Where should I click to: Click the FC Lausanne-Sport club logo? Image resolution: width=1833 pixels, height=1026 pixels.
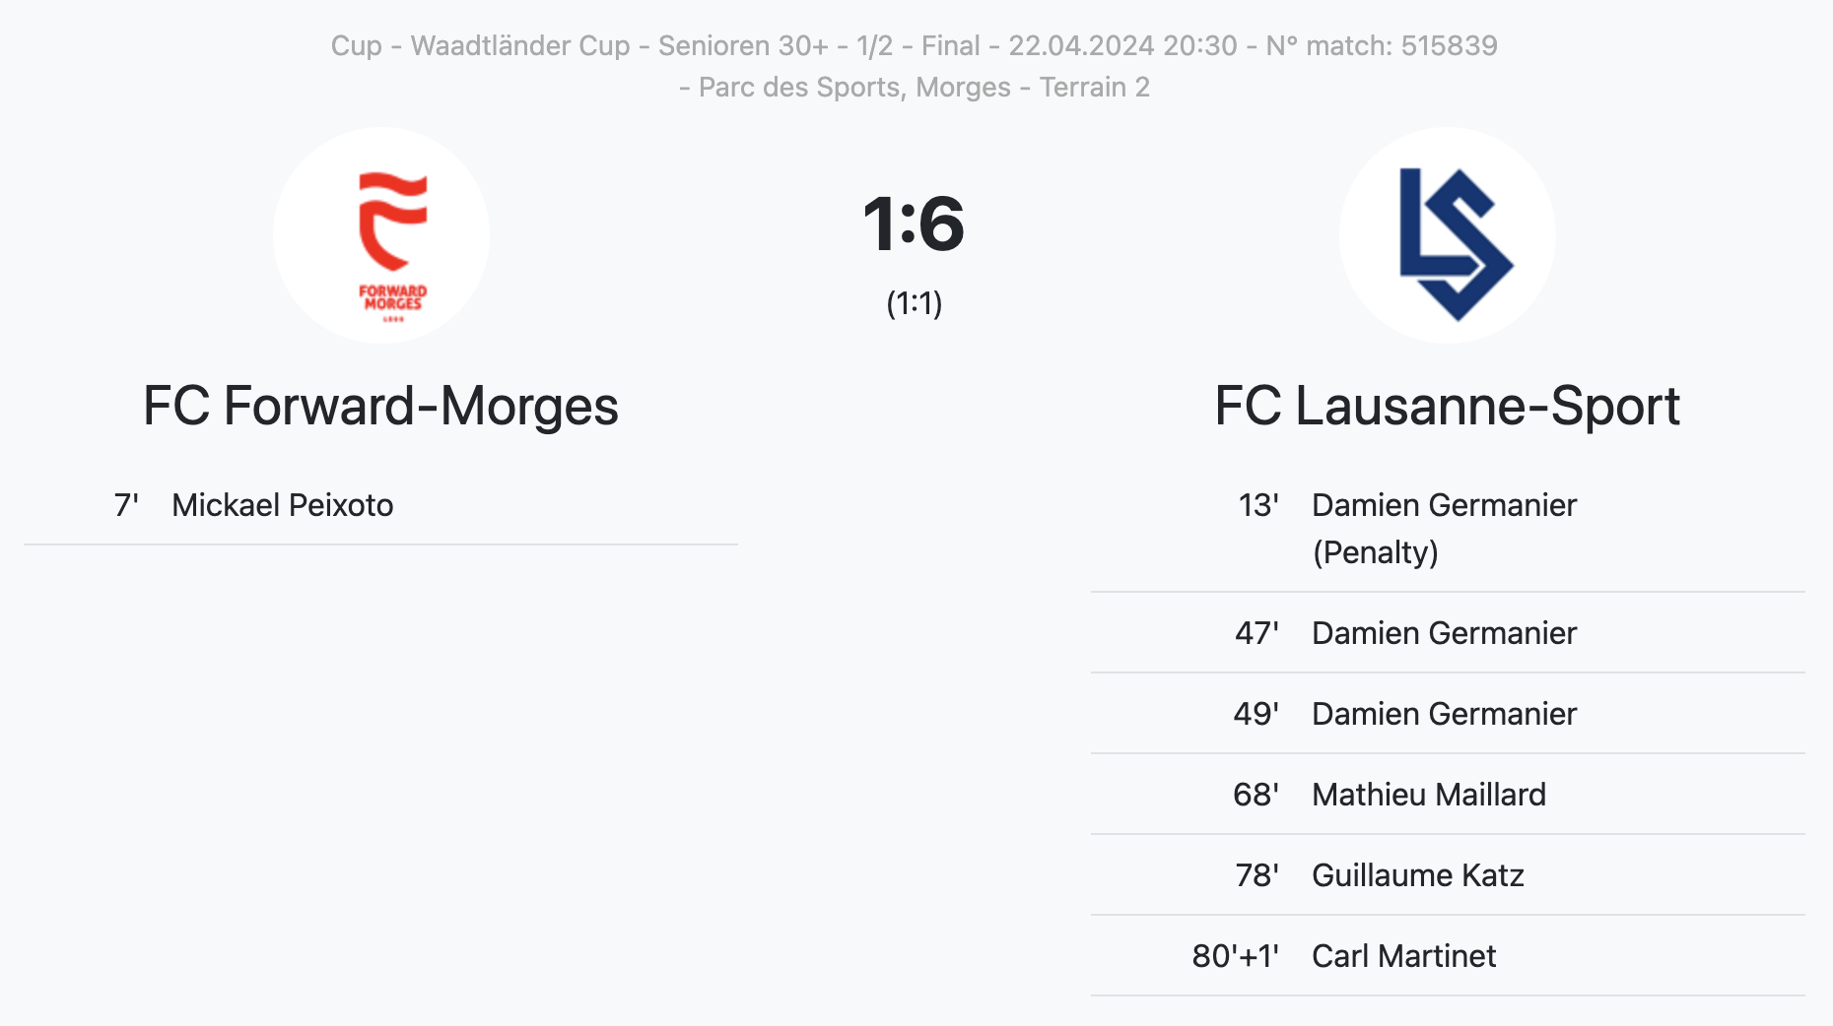[x=1448, y=235]
